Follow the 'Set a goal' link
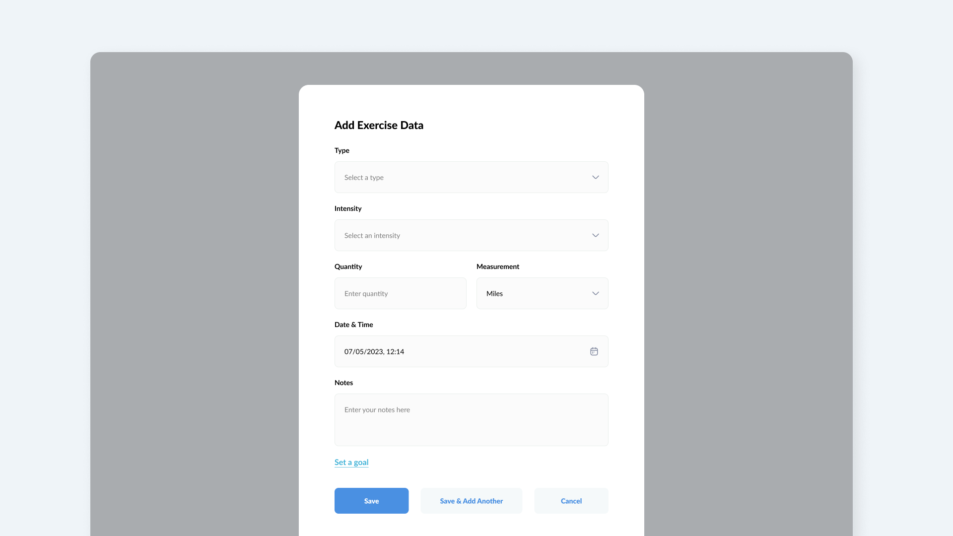953x536 pixels. (351, 462)
